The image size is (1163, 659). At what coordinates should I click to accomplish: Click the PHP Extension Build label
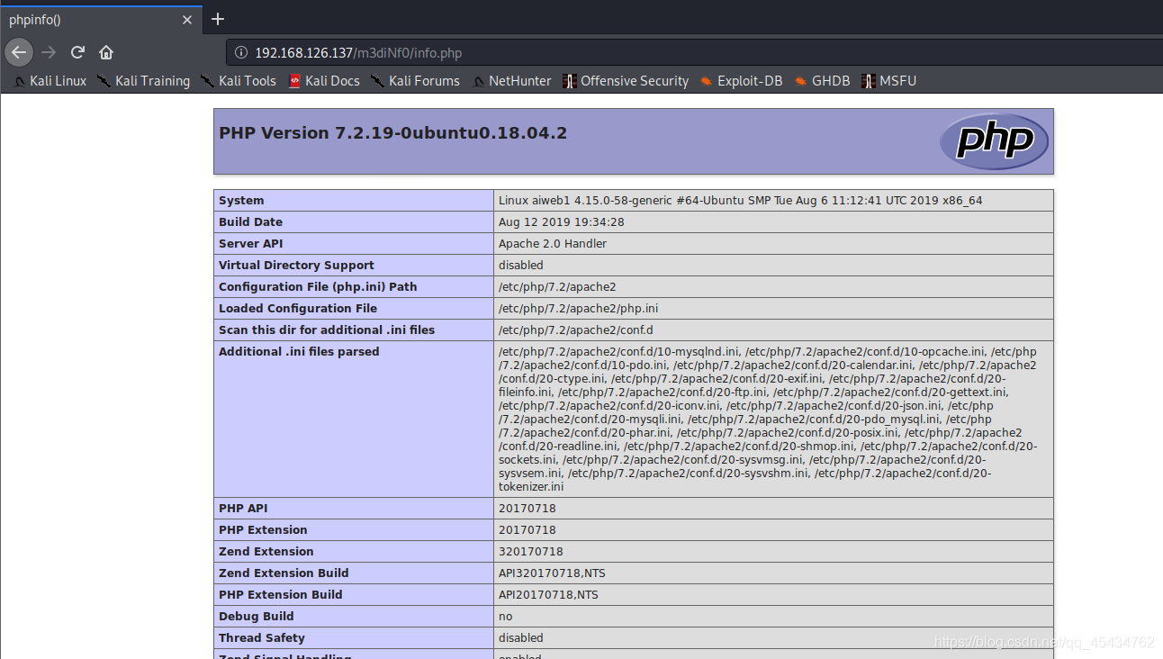(x=281, y=595)
